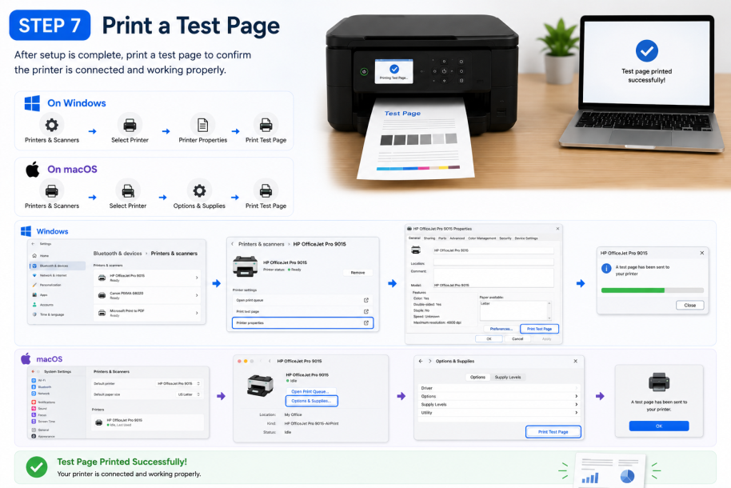This screenshot has width=731, height=488.
Task: Click Open Print Queue... button in macOS
Action: (x=310, y=391)
